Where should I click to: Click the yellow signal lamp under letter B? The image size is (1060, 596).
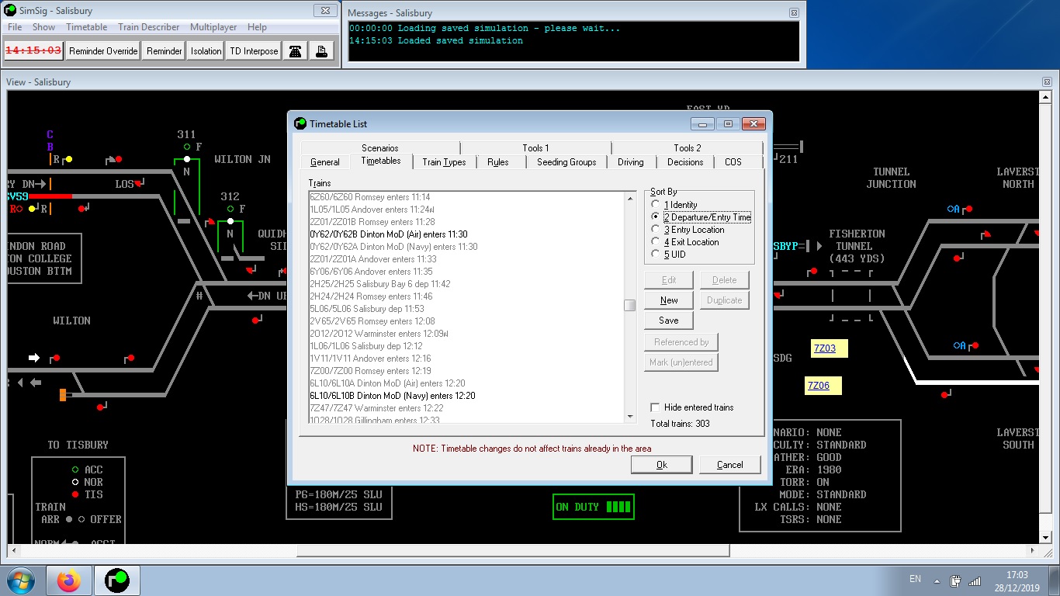coord(68,160)
